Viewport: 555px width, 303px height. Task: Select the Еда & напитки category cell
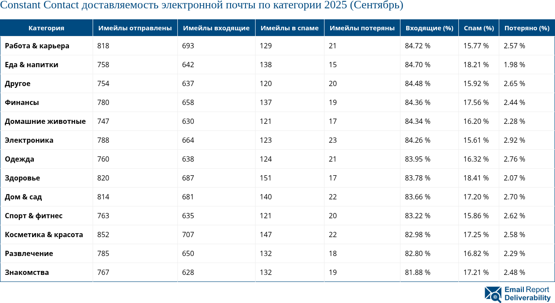tap(32, 65)
